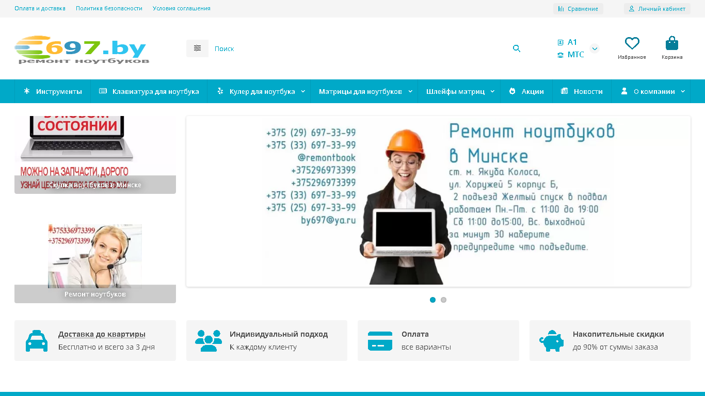Open Матрицы для ноутбуков menu item
Viewport: 705px width, 396px height.
[x=364, y=91]
